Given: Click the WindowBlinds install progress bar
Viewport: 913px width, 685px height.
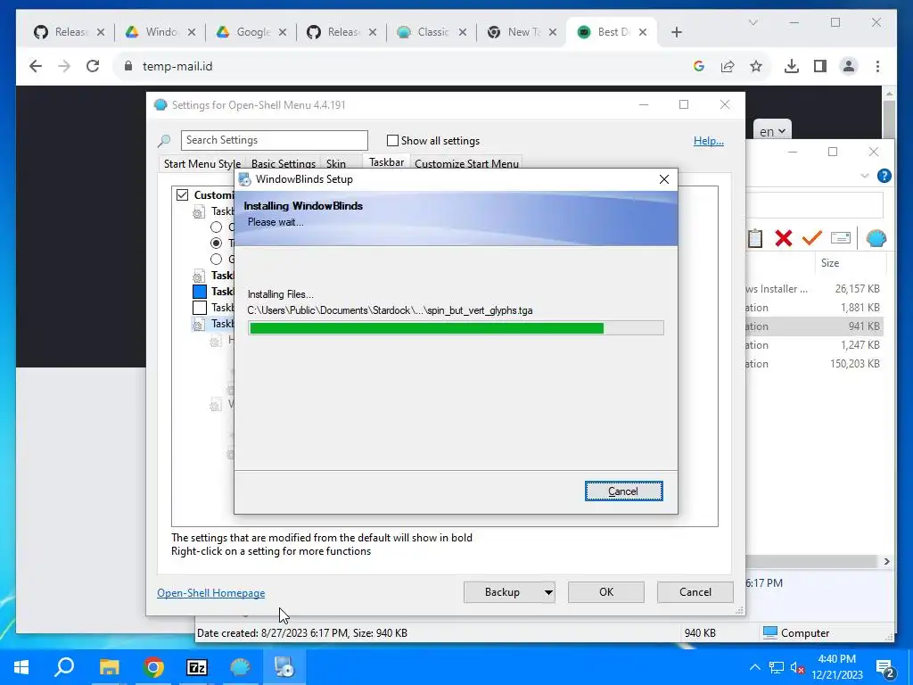Looking at the screenshot, I should [456, 328].
